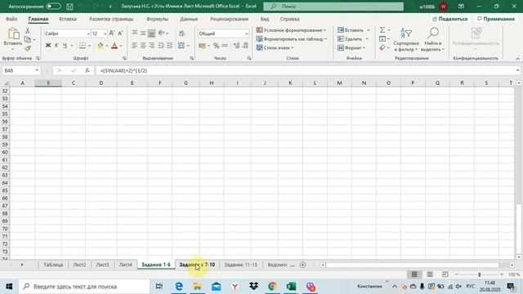Center the cell text horizontally
The image size is (523, 294).
(143, 46)
